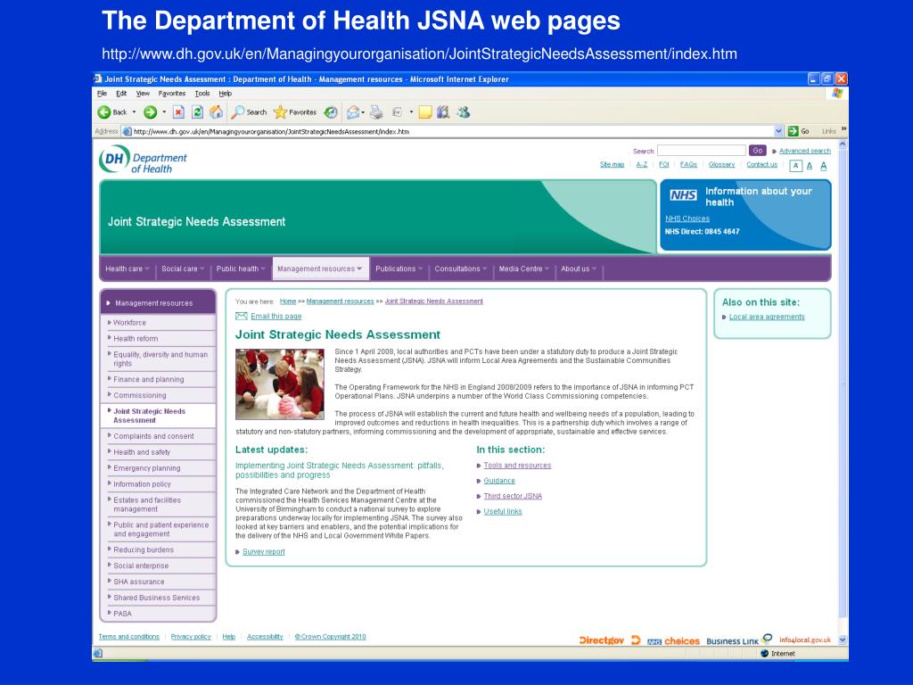The height and width of the screenshot is (685, 913).
Task: Open the Back button history dropdown arrow
Action: tap(134, 111)
